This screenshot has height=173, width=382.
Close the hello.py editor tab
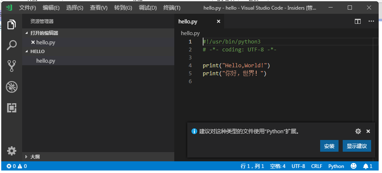click(219, 21)
